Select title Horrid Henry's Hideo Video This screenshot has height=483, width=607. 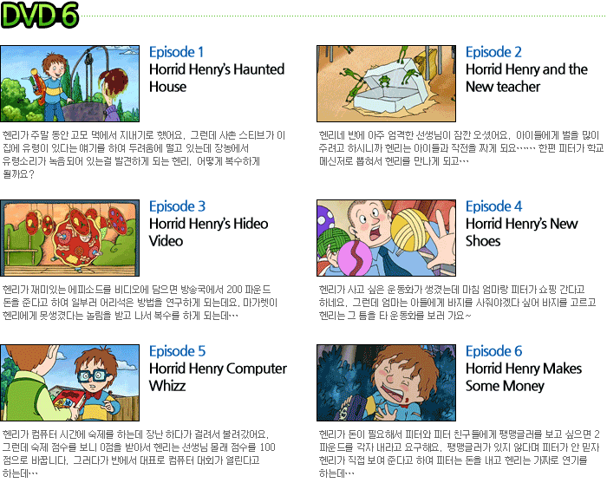[x=209, y=232]
